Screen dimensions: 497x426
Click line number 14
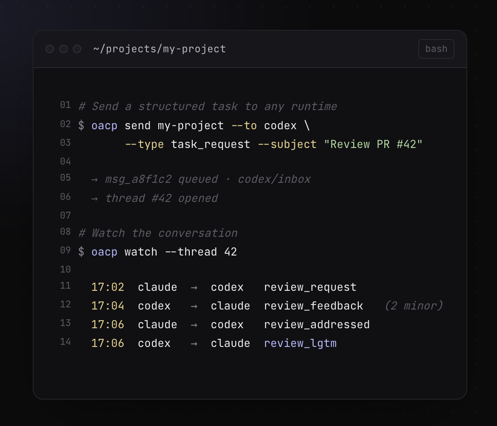pyautogui.click(x=65, y=342)
